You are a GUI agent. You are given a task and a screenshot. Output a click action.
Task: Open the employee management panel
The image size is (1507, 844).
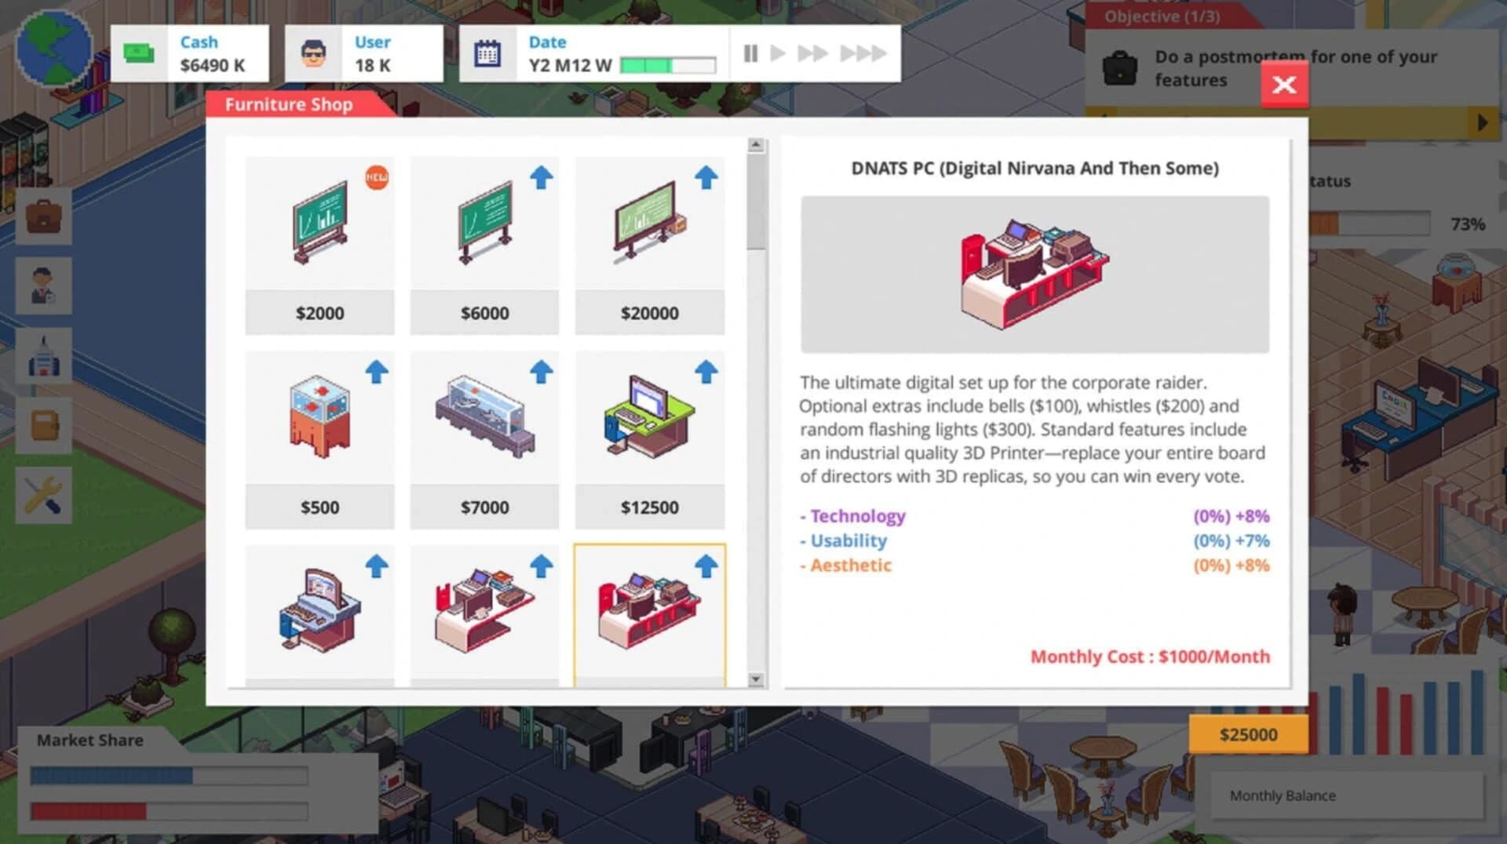44,286
